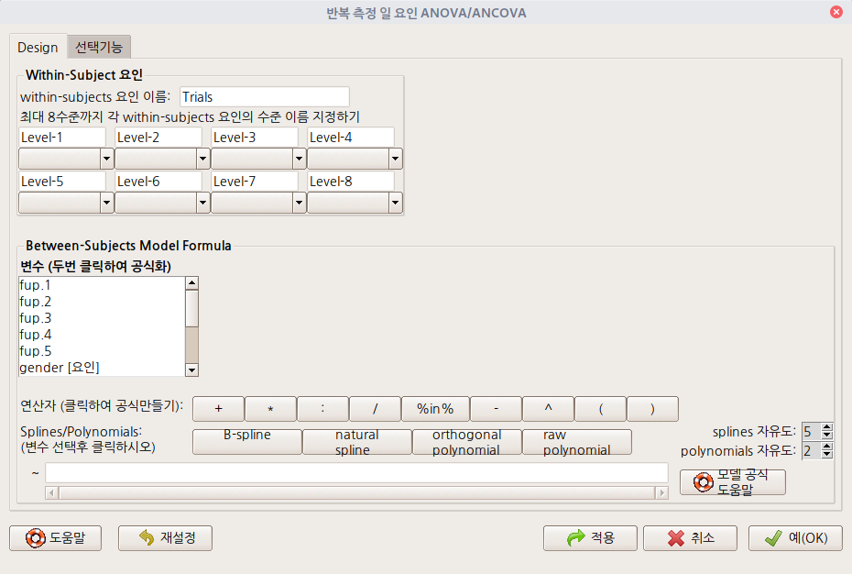Edit the Level-3 name field
Image resolution: width=852 pixels, height=574 pixels.
pyautogui.click(x=255, y=138)
